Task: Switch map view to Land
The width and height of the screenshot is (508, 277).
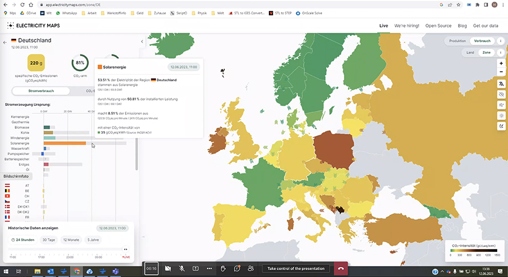Action: point(470,52)
